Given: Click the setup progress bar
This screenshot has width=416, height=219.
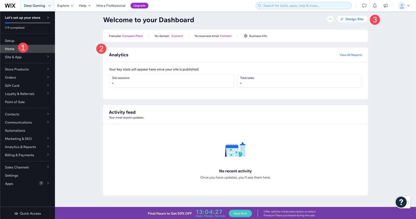Looking at the screenshot, I should [x=27, y=23].
